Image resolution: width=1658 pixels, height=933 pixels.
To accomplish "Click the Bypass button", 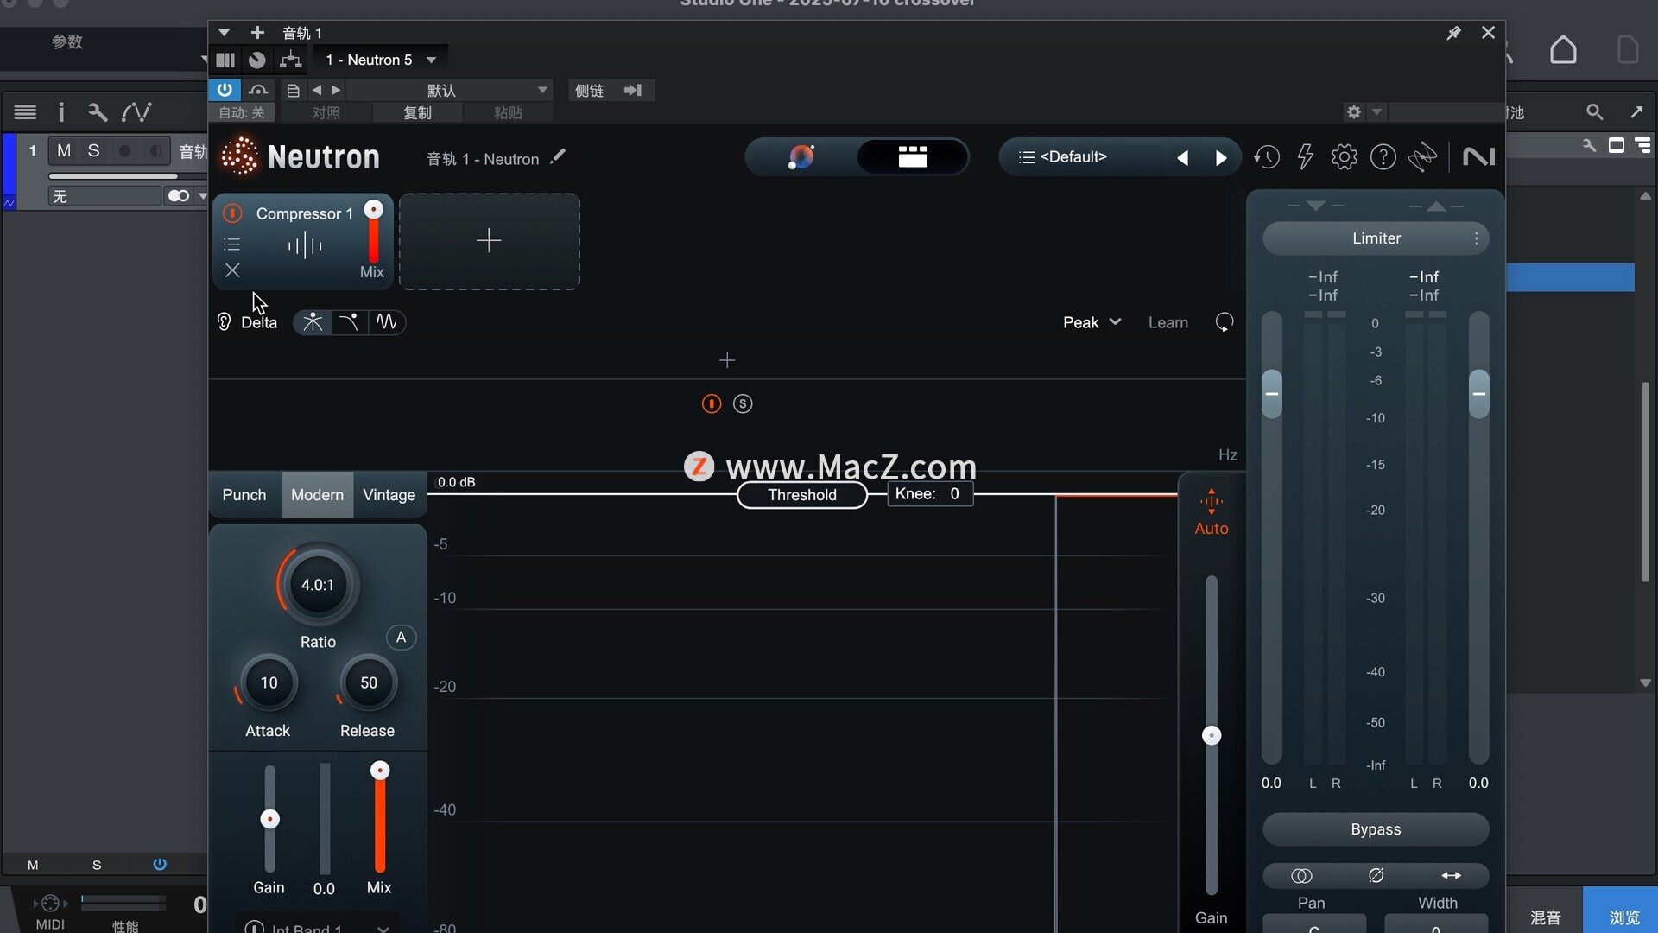I will (x=1376, y=829).
